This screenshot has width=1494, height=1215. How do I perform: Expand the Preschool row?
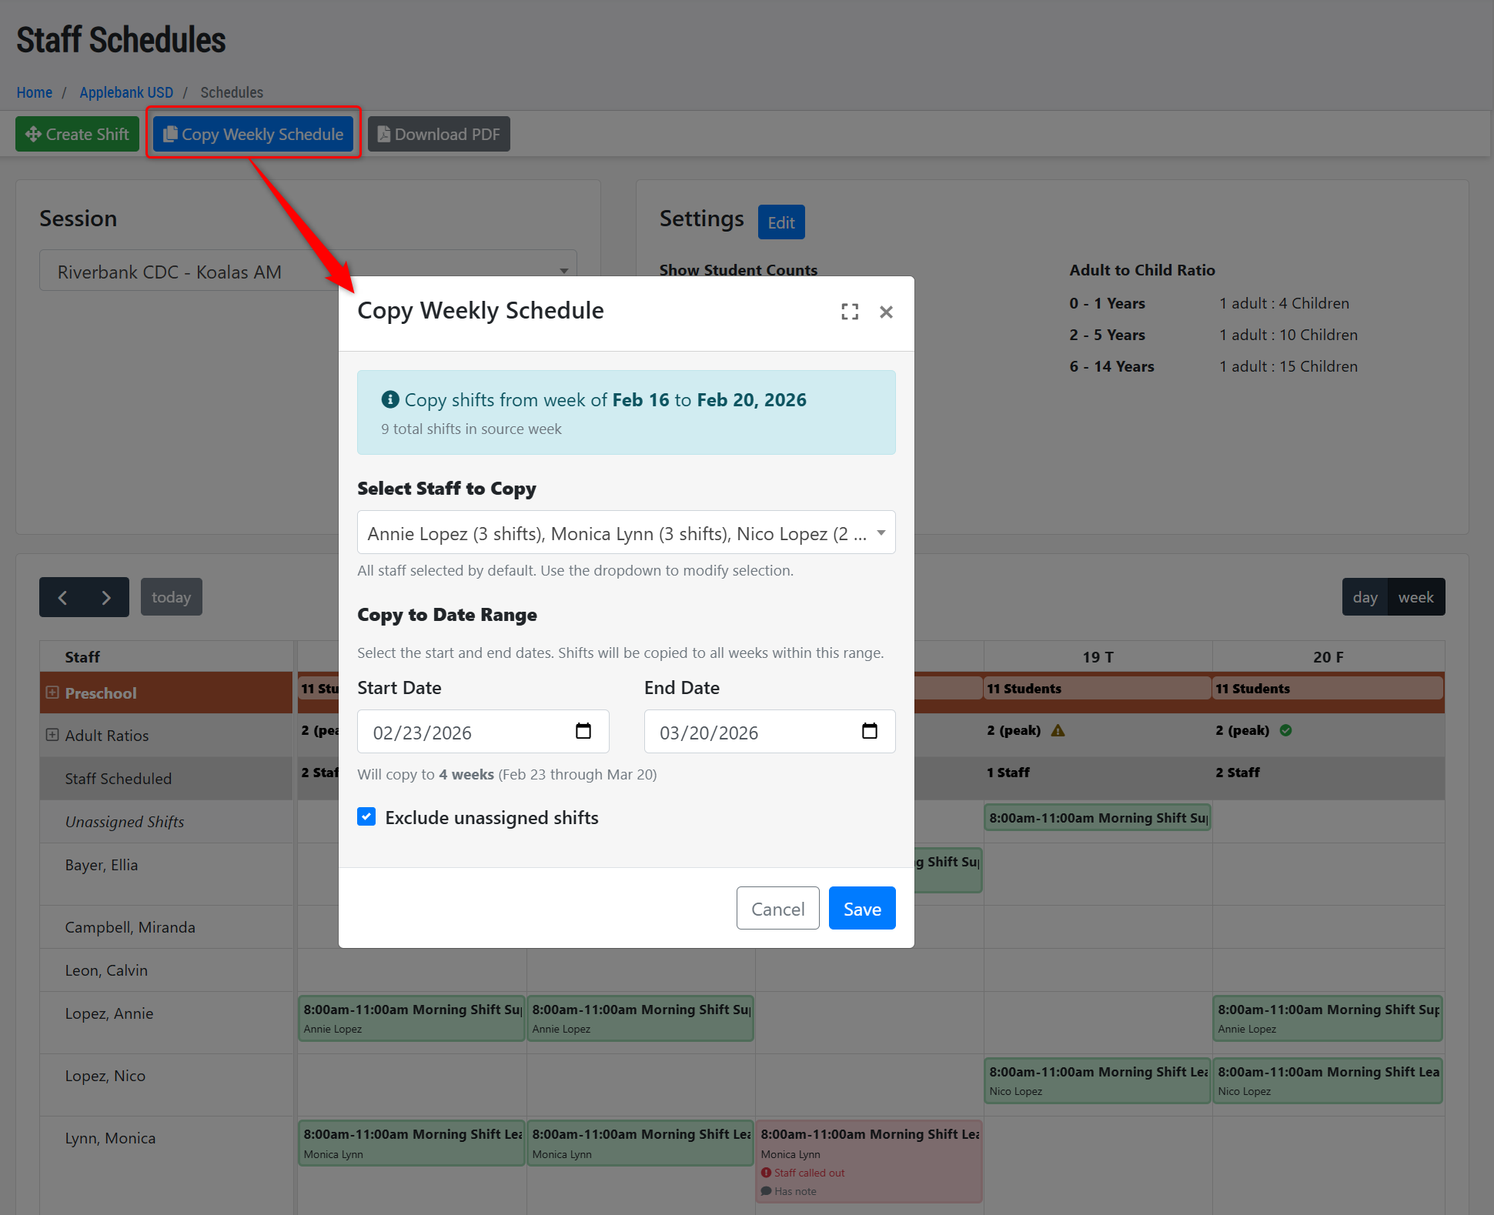pos(52,693)
